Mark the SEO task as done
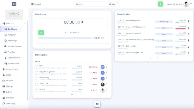Screen dimensions: 194x109 click(36, 67)
